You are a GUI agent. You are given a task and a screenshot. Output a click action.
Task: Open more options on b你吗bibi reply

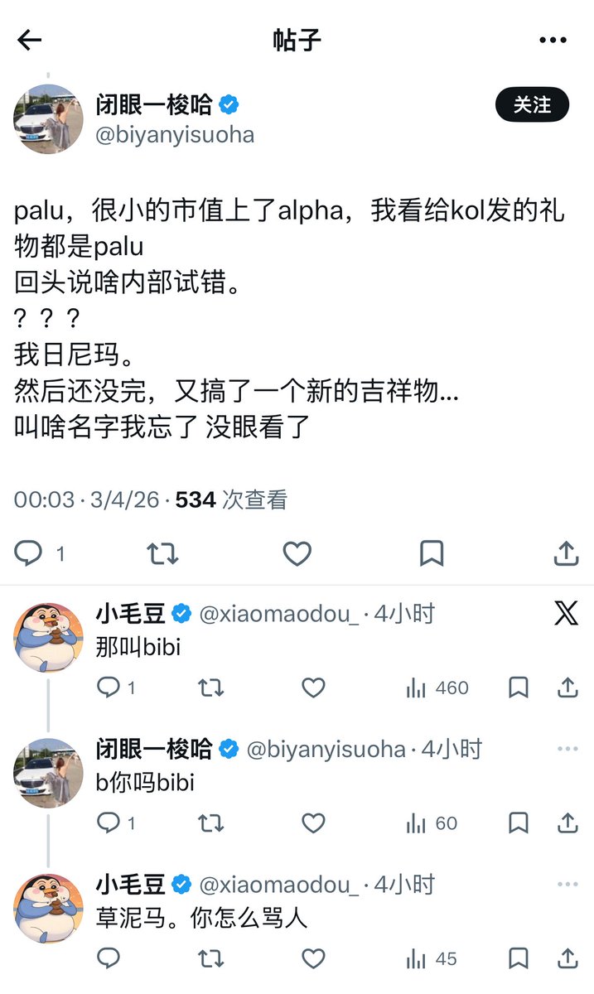(567, 750)
